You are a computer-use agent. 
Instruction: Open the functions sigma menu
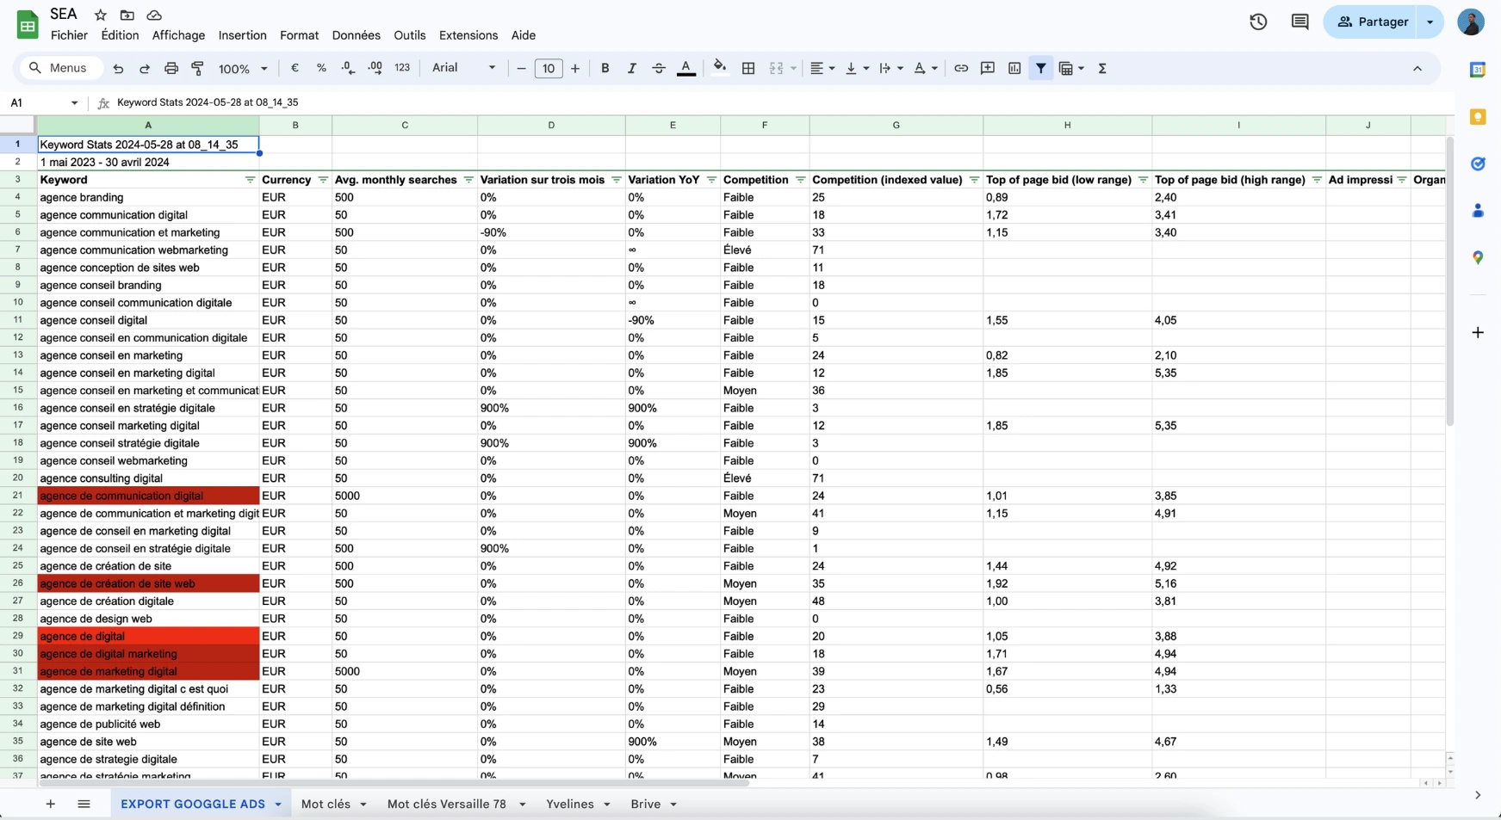(1102, 68)
